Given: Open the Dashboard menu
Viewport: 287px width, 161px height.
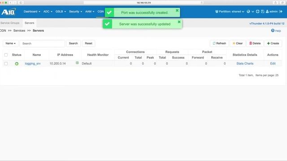Looking at the screenshot, I should click(x=32, y=12).
